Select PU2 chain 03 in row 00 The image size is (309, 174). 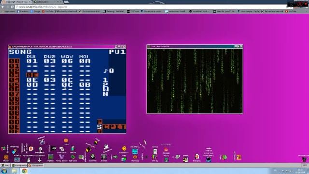click(x=49, y=61)
